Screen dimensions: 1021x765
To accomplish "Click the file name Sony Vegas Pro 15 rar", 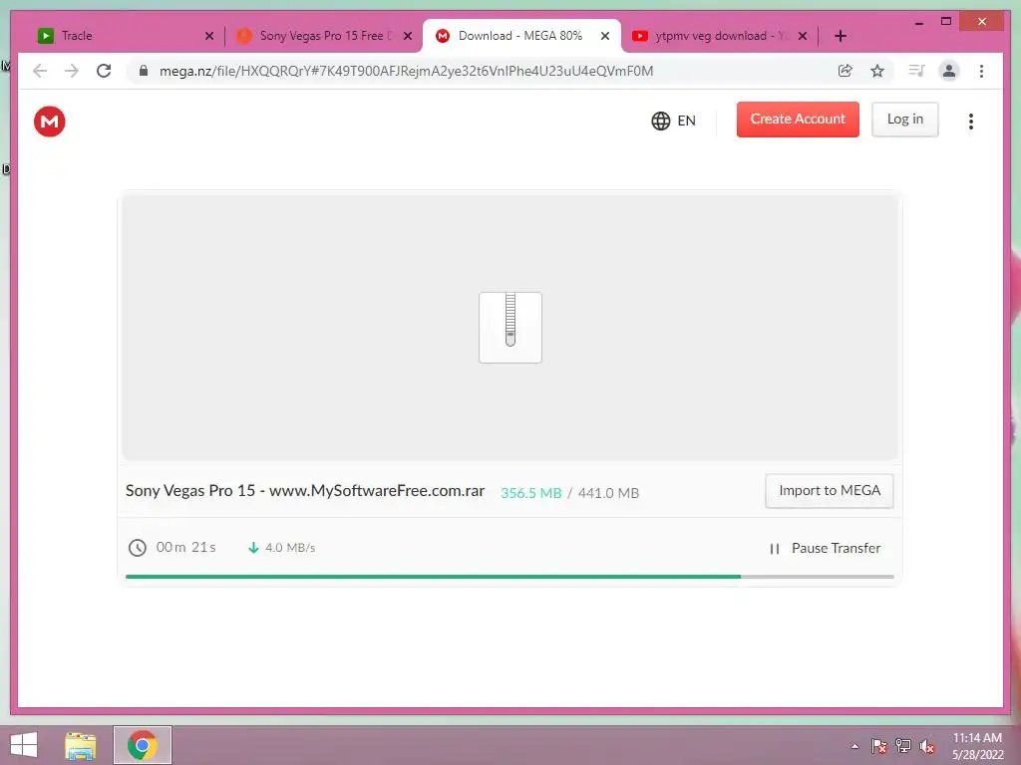I will (x=305, y=490).
